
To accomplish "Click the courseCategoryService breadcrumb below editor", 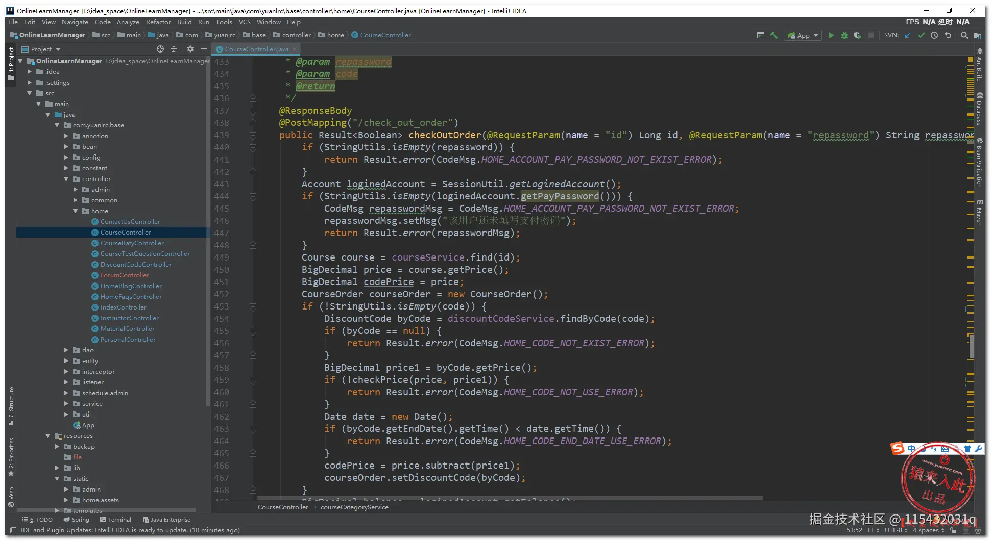I will 354,507.
